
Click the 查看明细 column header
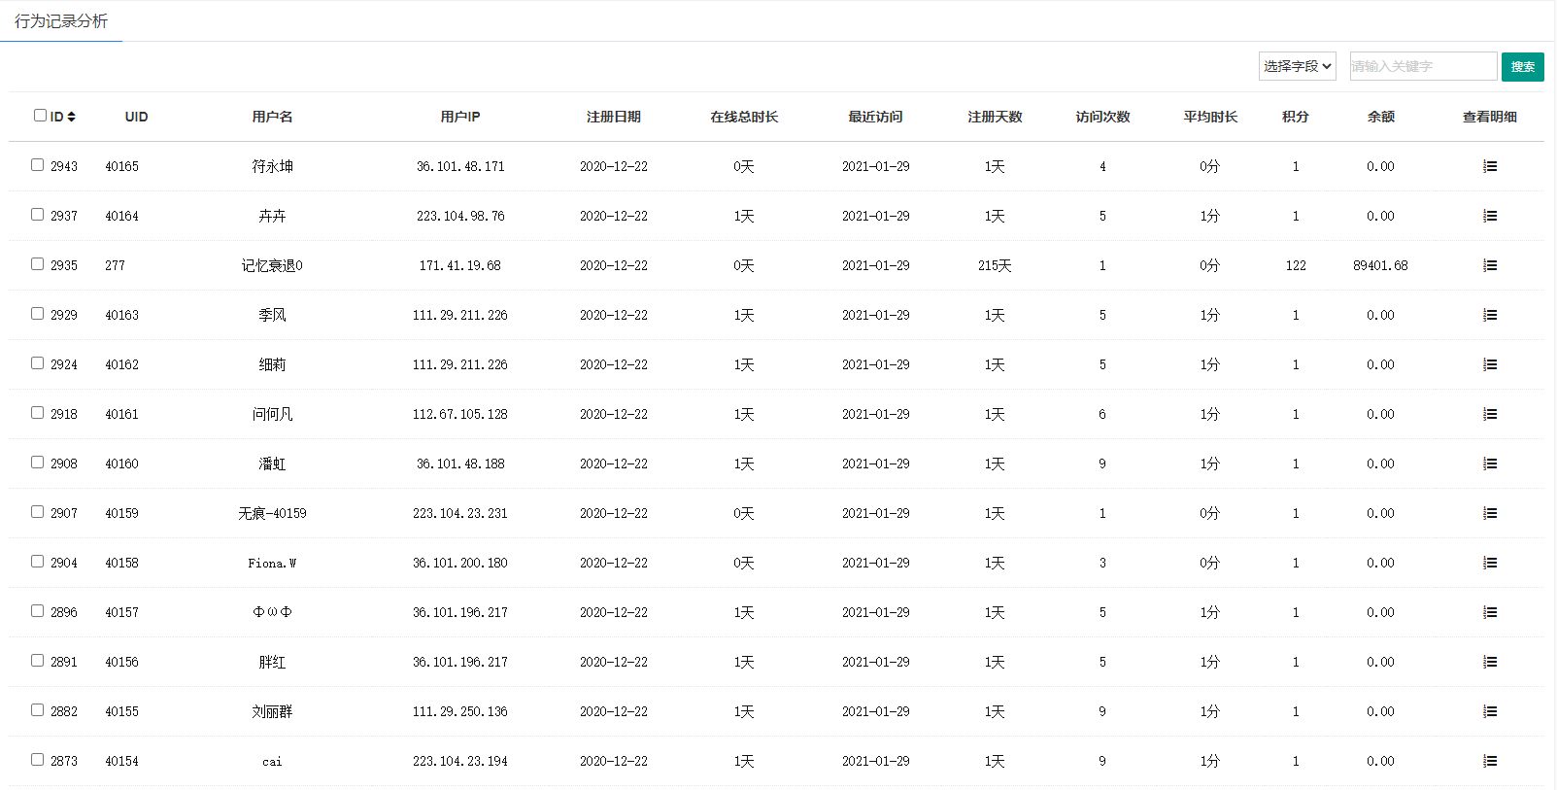pyautogui.click(x=1489, y=117)
